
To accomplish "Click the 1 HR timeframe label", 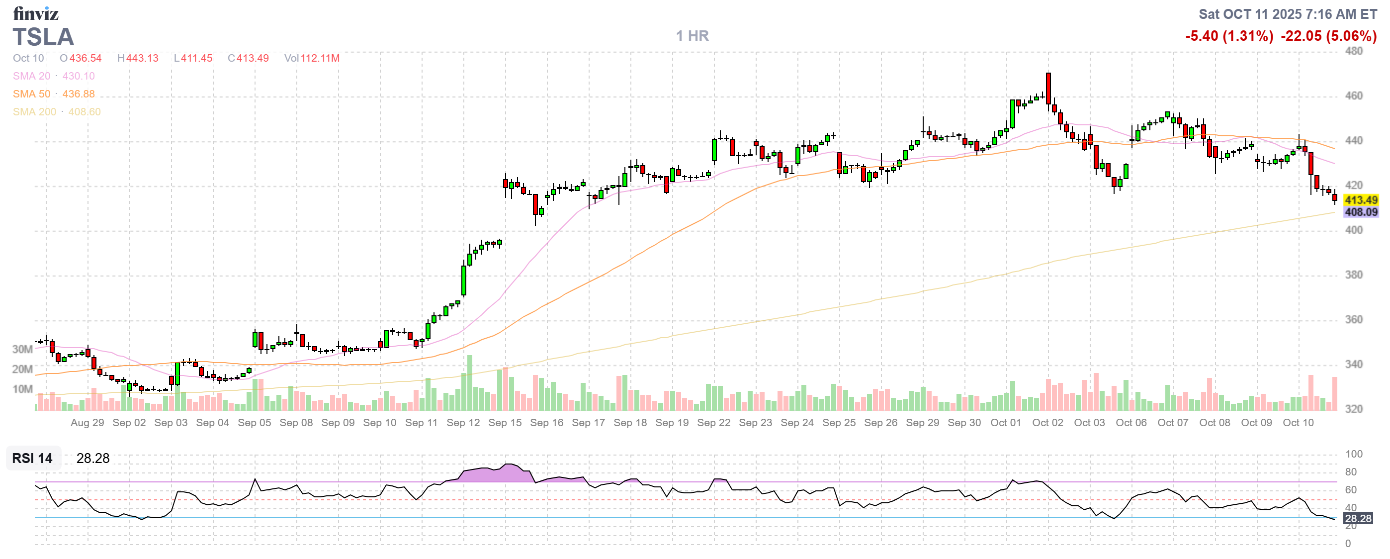I will 693,36.
